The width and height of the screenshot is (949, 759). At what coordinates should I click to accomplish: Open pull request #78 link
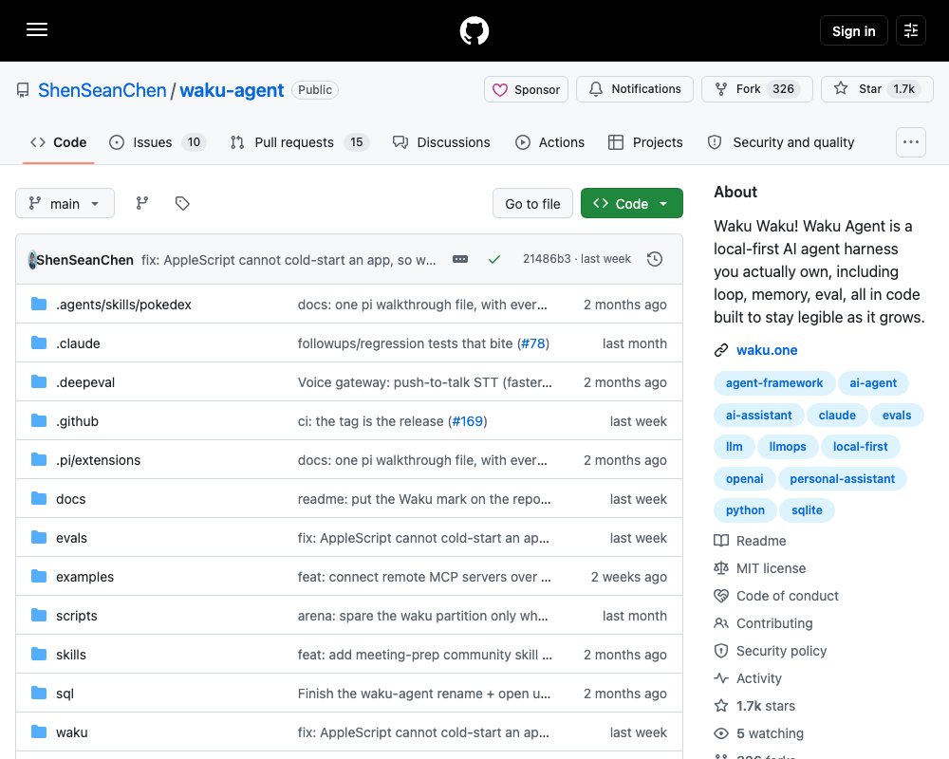tap(533, 343)
